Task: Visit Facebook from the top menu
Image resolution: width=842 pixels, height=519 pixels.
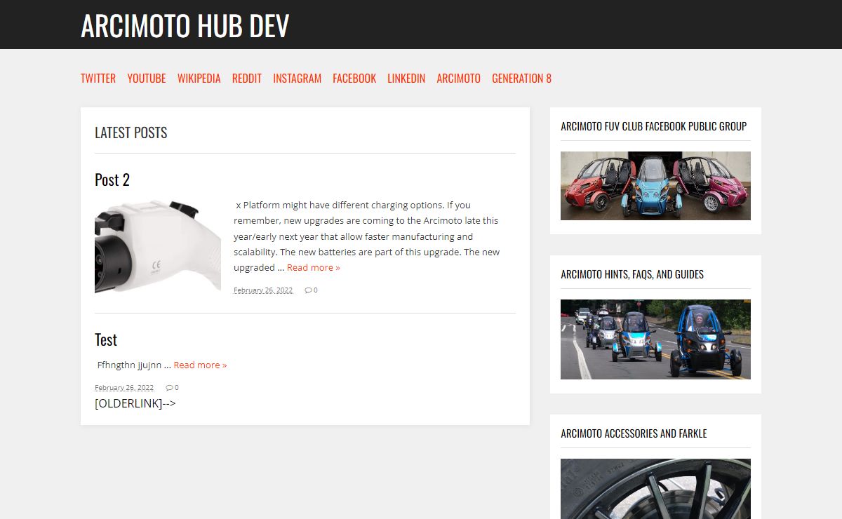Action: [x=354, y=79]
